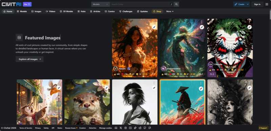
Task: Open the black-and-white woman portrait
Action: click(135, 102)
